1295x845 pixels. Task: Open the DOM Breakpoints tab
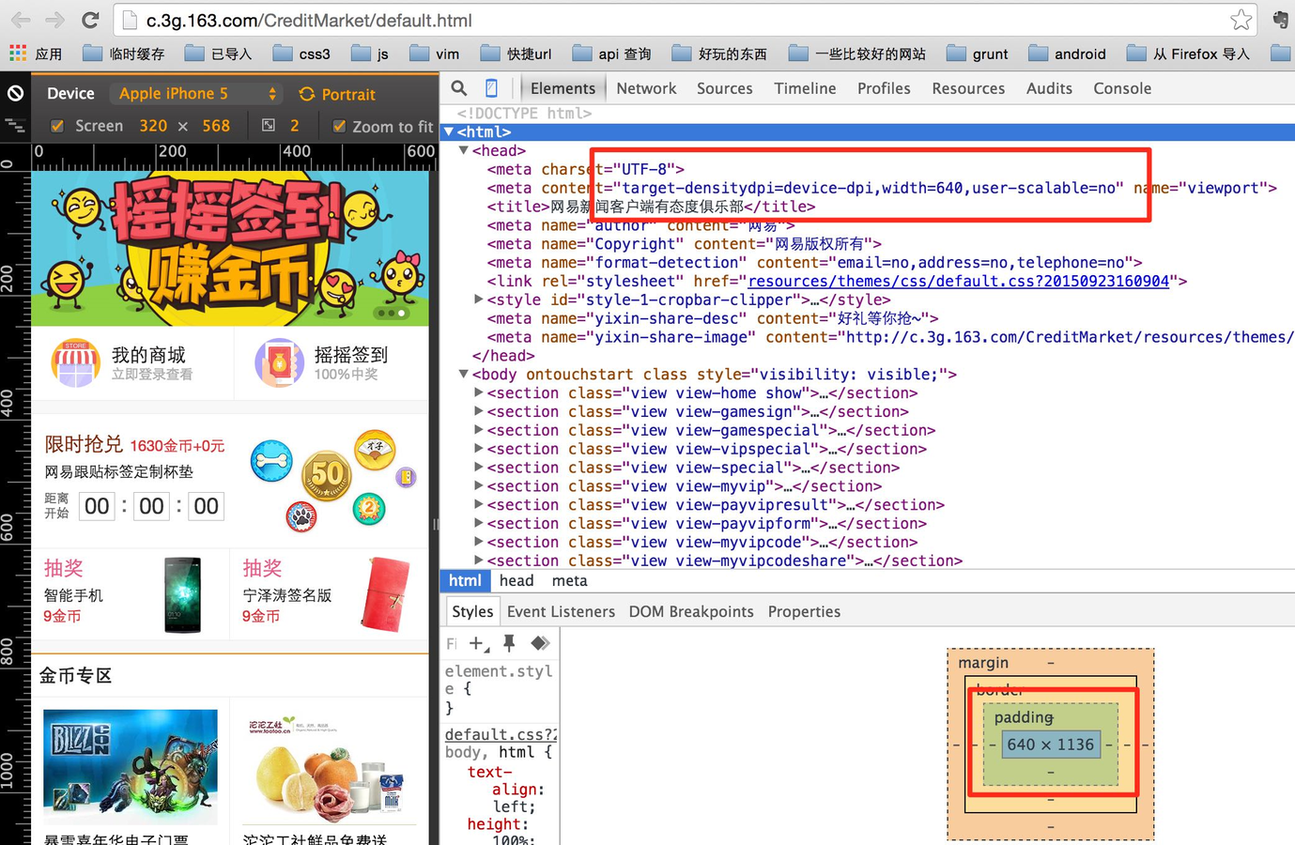[691, 611]
